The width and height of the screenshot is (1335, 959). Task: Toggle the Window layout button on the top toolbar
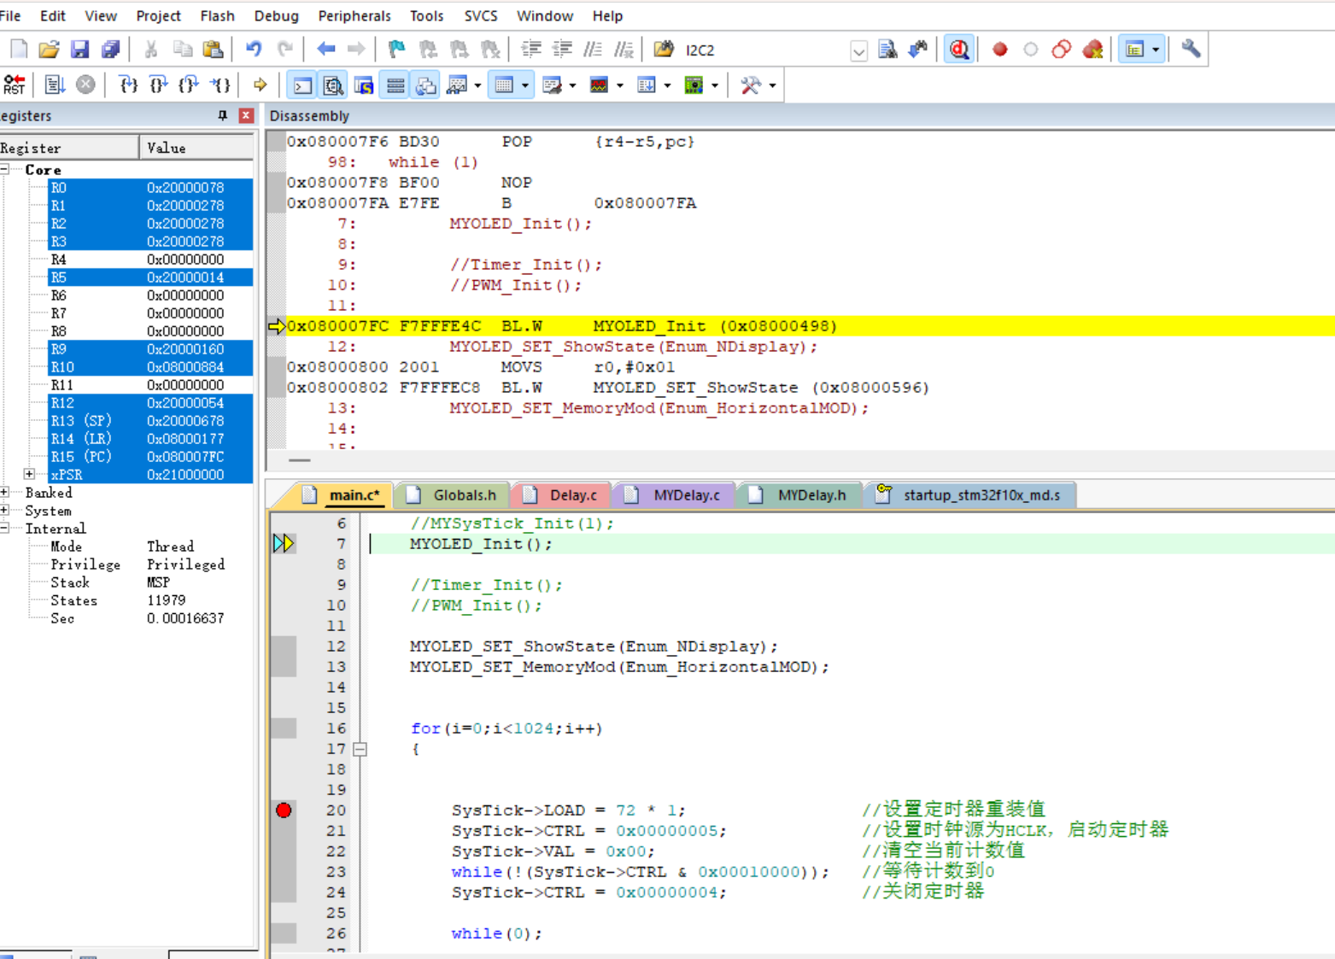click(1134, 50)
